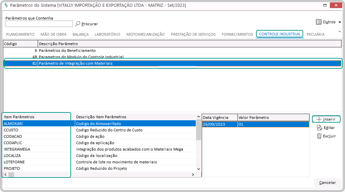Image resolution: width=345 pixels, height=192 pixels.
Task: Click the app logo in title bar
Action: click(6, 5)
